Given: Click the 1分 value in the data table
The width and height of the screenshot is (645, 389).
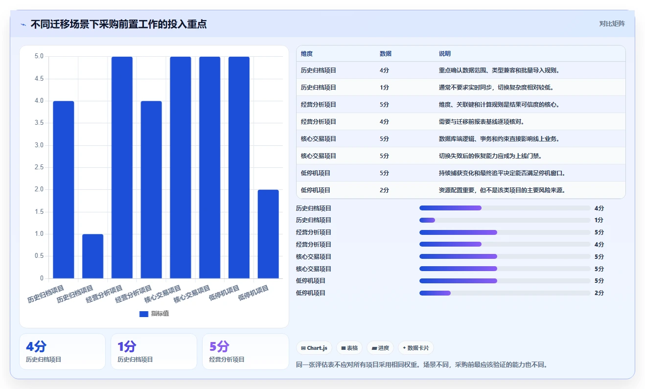Looking at the screenshot, I should [x=384, y=88].
